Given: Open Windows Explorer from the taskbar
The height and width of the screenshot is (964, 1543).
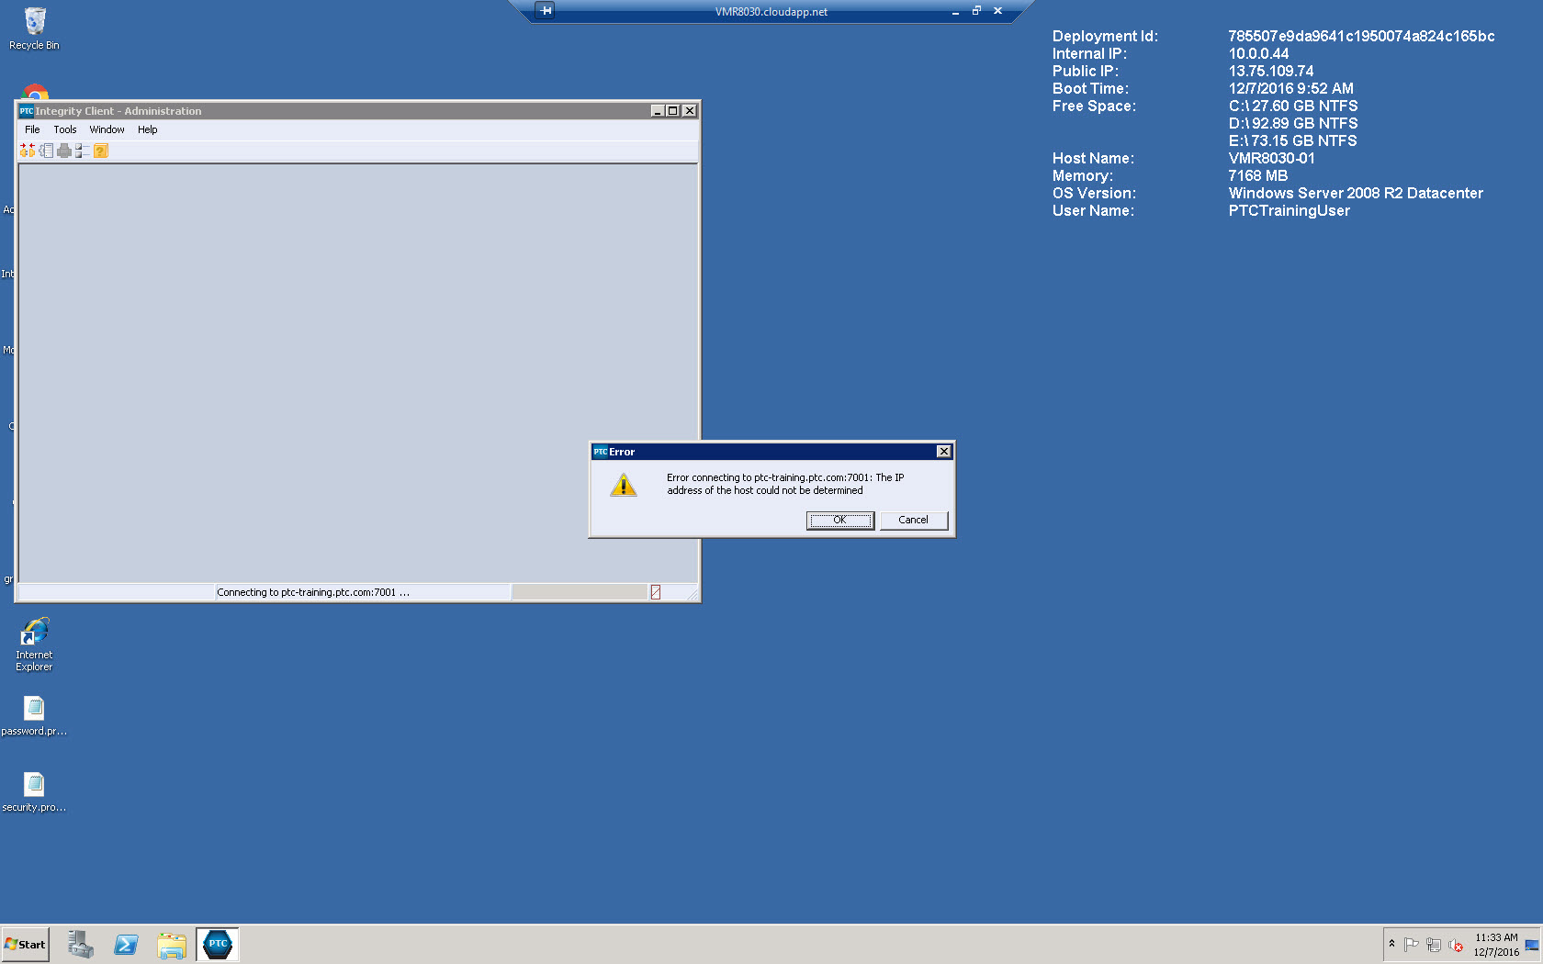Looking at the screenshot, I should coord(172,944).
